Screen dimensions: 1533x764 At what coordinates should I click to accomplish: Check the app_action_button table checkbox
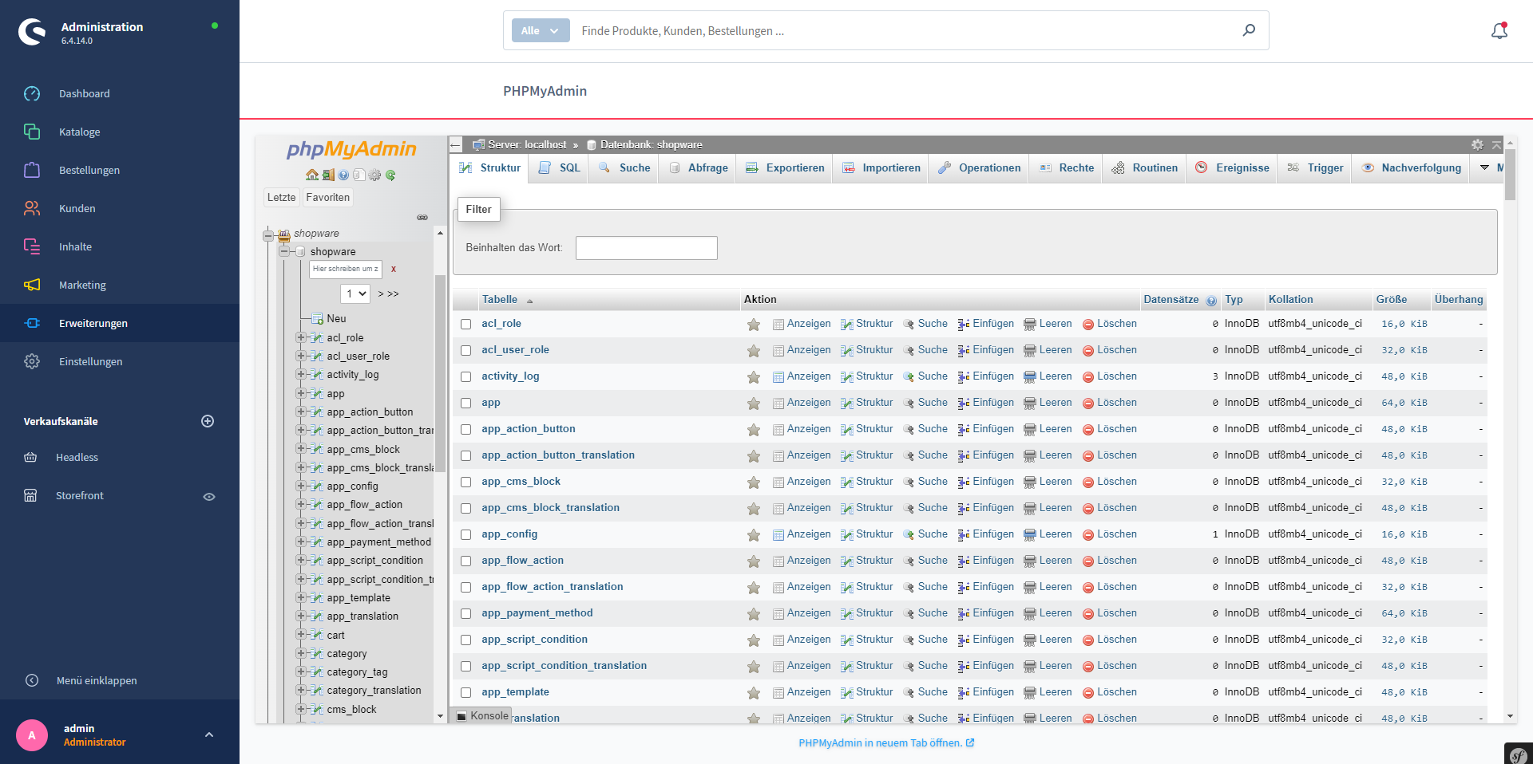[x=465, y=429]
